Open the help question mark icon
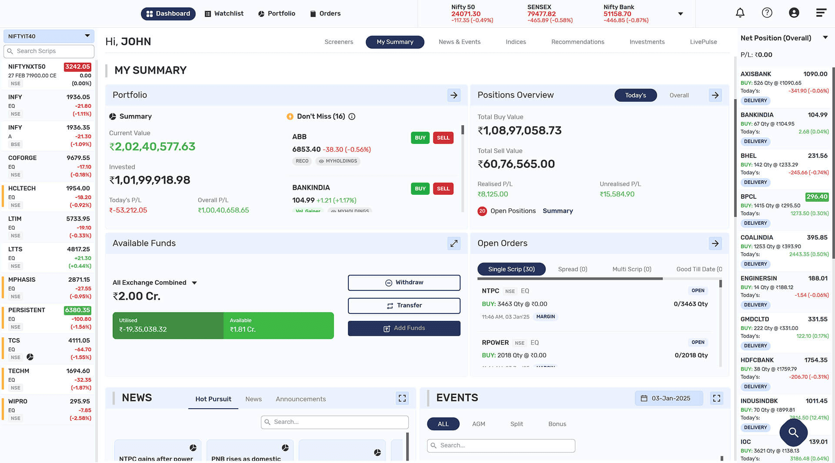The width and height of the screenshot is (835, 463). (x=767, y=13)
